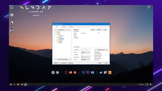Viewport: 162px width, 91px height.
Task: Click the Load order input field
Action: tap(86, 55)
